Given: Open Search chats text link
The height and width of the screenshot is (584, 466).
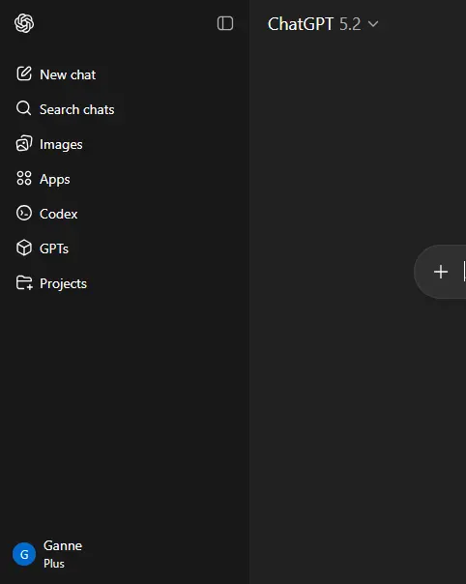Looking at the screenshot, I should coord(77,110).
